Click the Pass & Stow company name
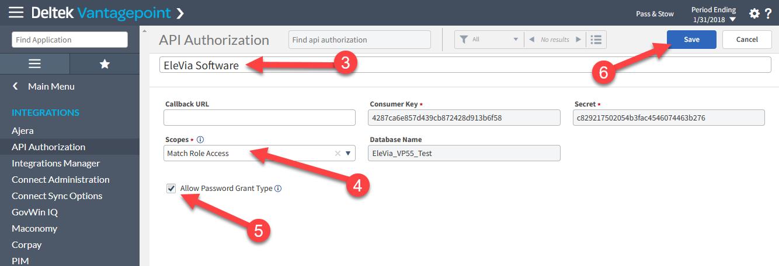779x266 pixels. tap(655, 14)
